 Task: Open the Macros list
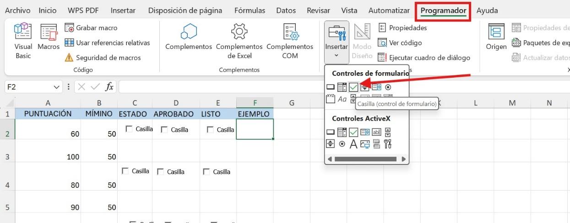49,37
